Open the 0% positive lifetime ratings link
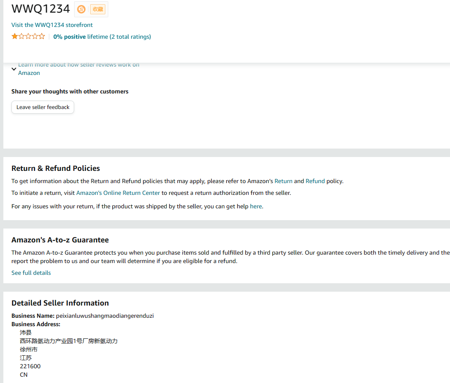The image size is (450, 383). pyautogui.click(x=102, y=37)
